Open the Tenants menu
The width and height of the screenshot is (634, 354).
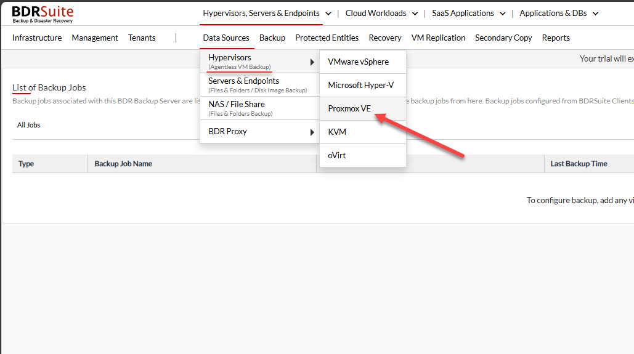pyautogui.click(x=142, y=38)
